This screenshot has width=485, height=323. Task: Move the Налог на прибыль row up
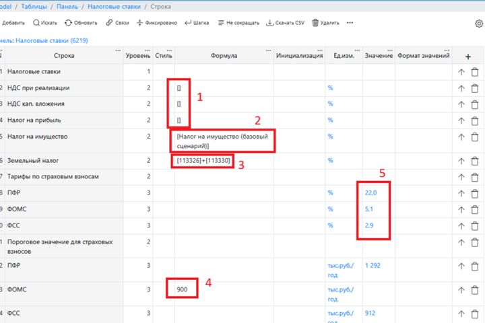pyautogui.click(x=461, y=121)
